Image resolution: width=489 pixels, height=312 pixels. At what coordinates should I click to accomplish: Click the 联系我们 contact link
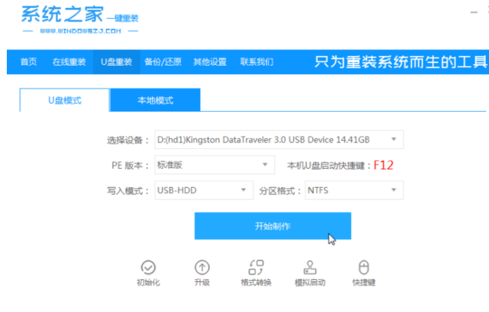[257, 62]
